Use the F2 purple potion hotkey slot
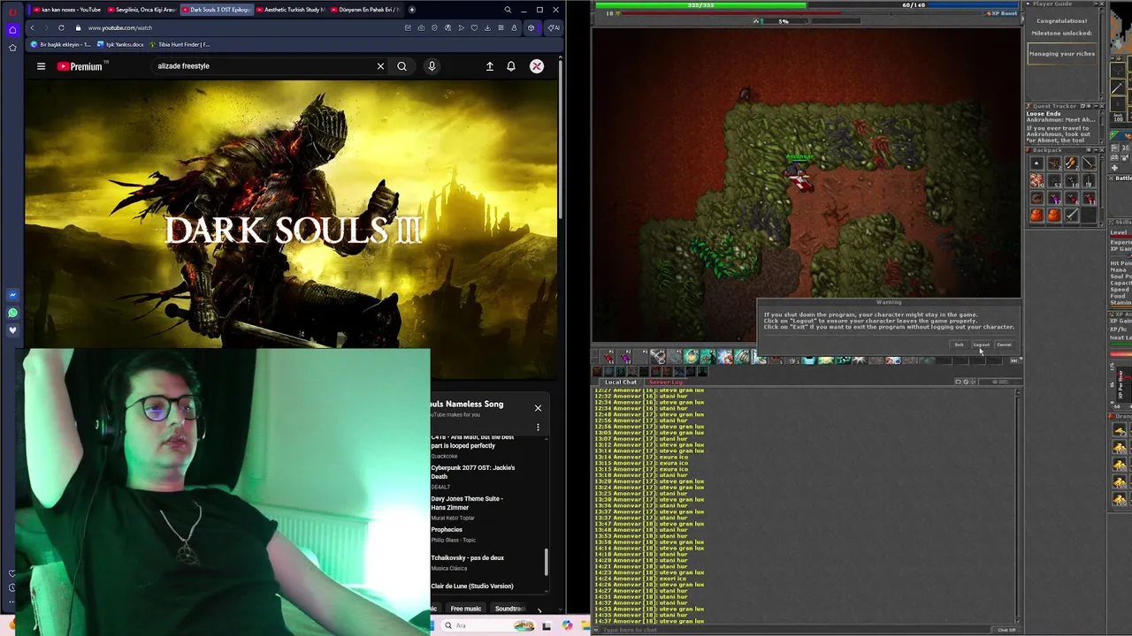The height and width of the screenshot is (636, 1132). tap(625, 357)
